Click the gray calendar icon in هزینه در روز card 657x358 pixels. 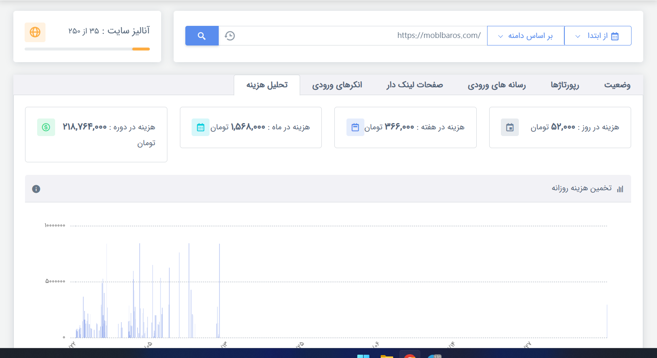[510, 127]
